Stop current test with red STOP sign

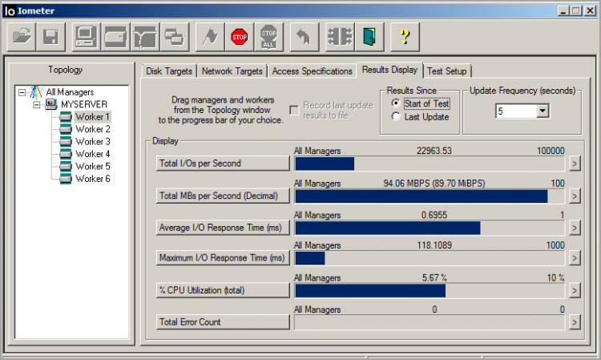tap(240, 37)
